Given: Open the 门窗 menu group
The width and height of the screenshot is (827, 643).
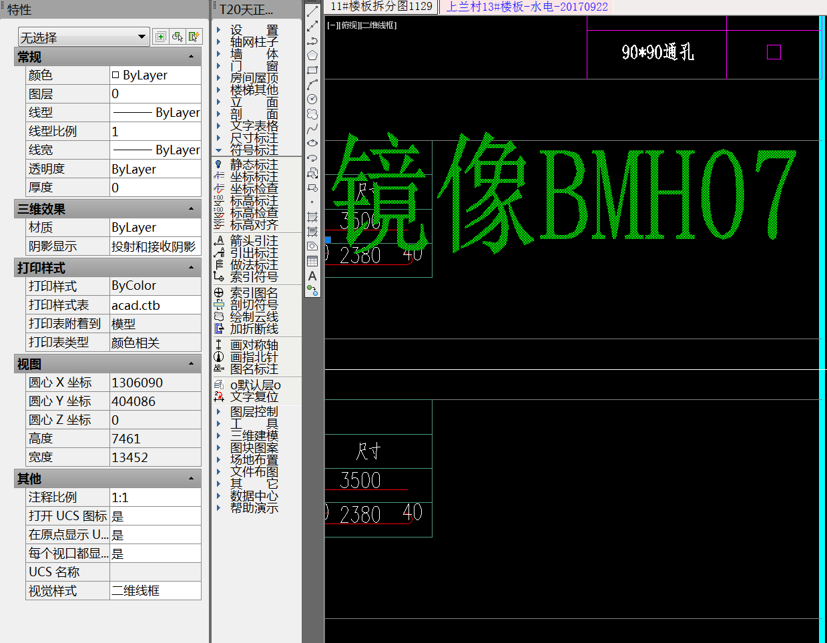Looking at the screenshot, I should (x=254, y=66).
